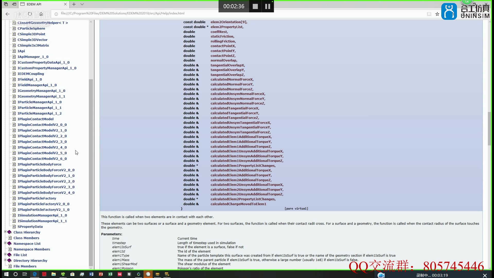
Task: Click the PowerPoint taskbar icon
Action: 101,274
